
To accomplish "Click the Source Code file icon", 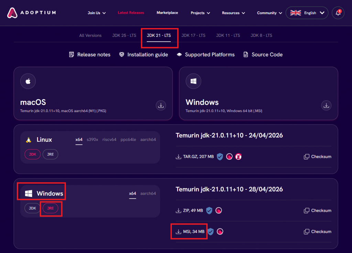I will tap(246, 55).
